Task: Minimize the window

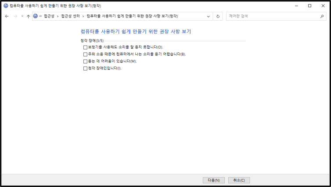Action: [296, 6]
